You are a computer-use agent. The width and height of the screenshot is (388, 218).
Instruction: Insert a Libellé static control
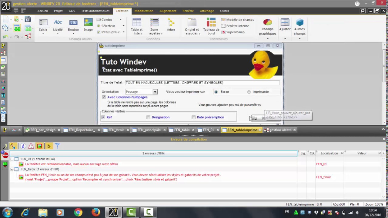[58, 22]
